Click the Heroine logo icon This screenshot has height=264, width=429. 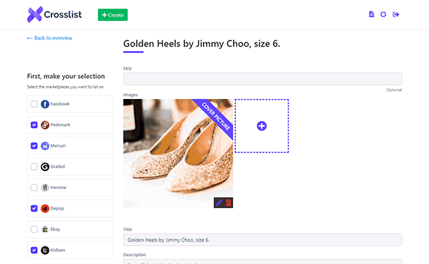[x=45, y=188]
